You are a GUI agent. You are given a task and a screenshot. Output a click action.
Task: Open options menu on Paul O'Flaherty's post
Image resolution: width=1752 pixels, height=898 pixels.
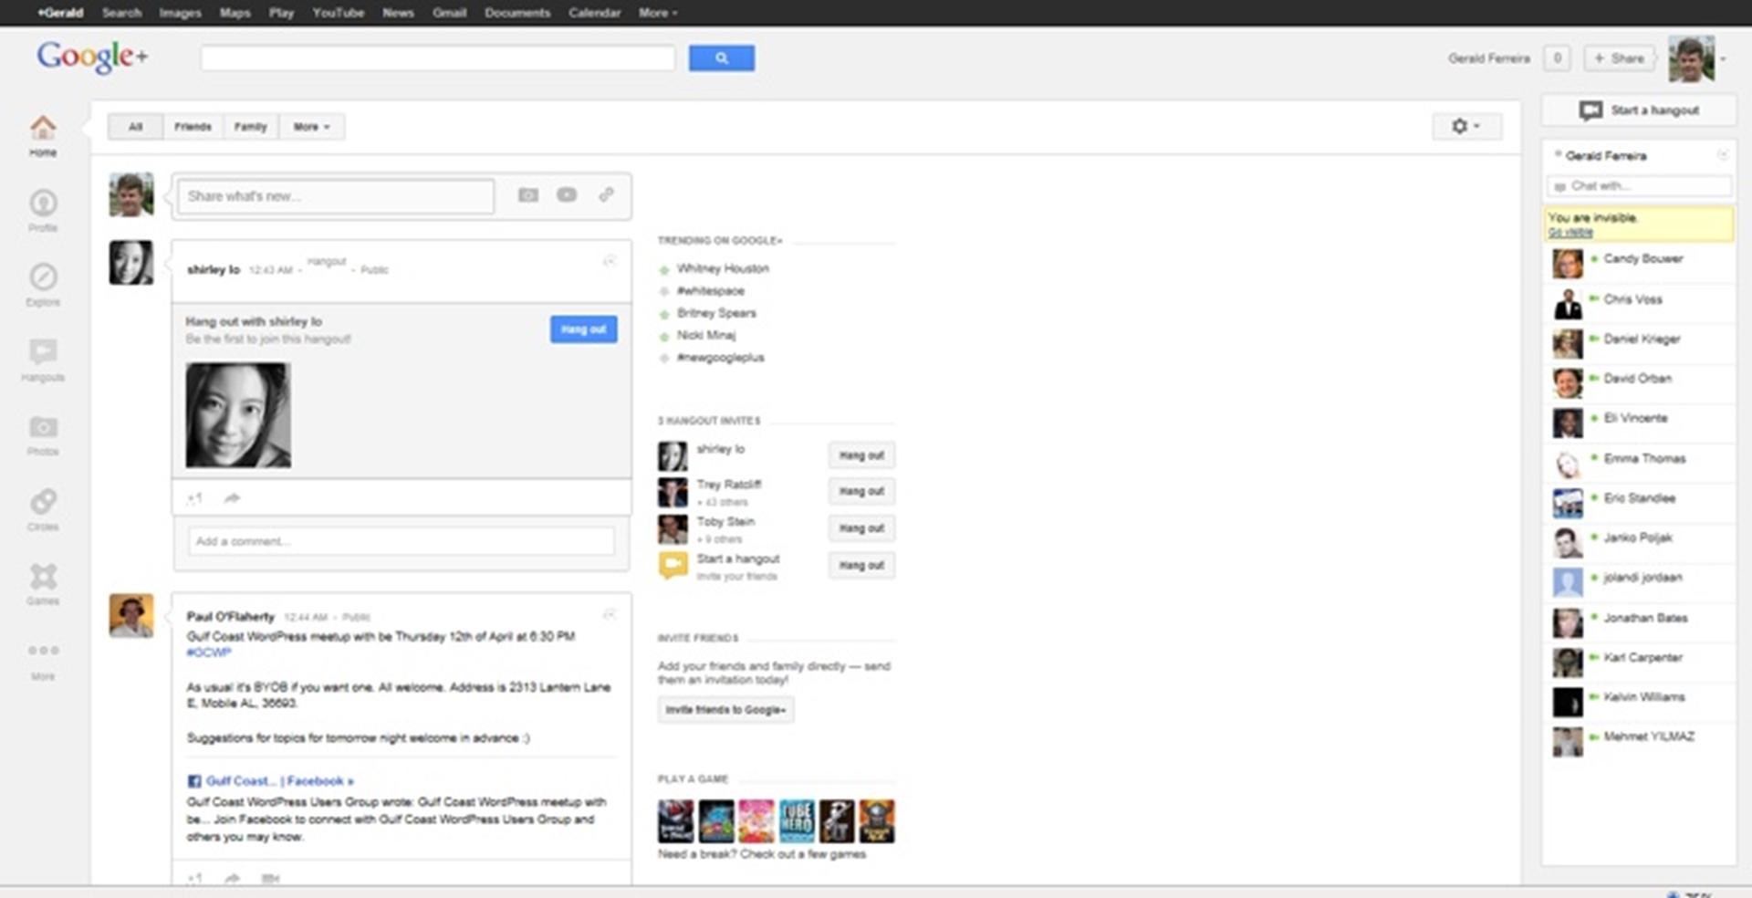coord(610,614)
